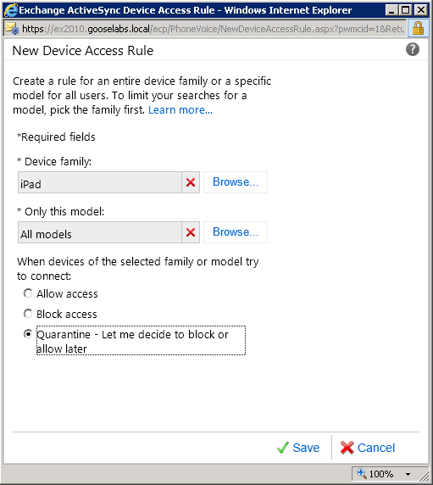Click the iPad device family field

click(x=100, y=182)
